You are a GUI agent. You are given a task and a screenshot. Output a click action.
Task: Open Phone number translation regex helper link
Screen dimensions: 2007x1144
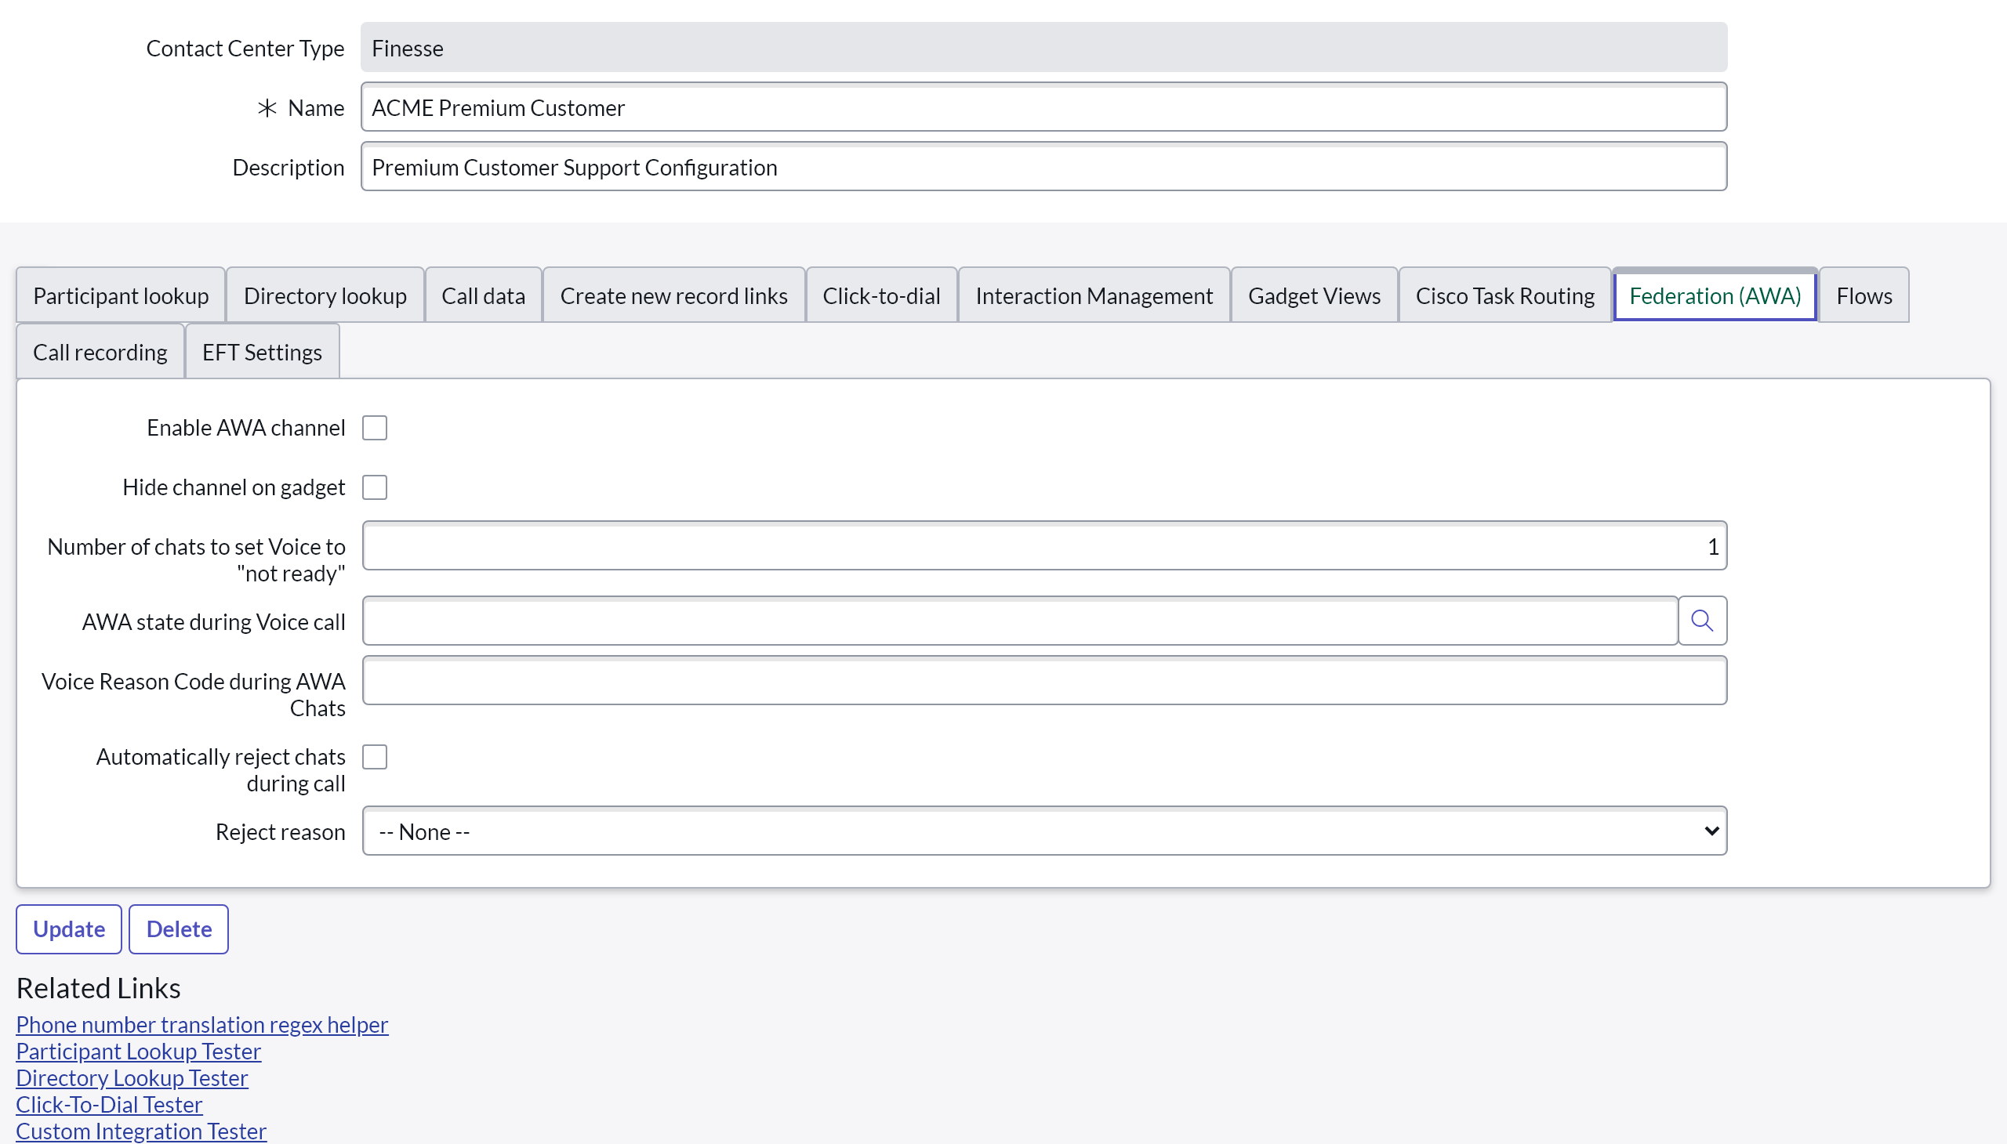point(202,1025)
